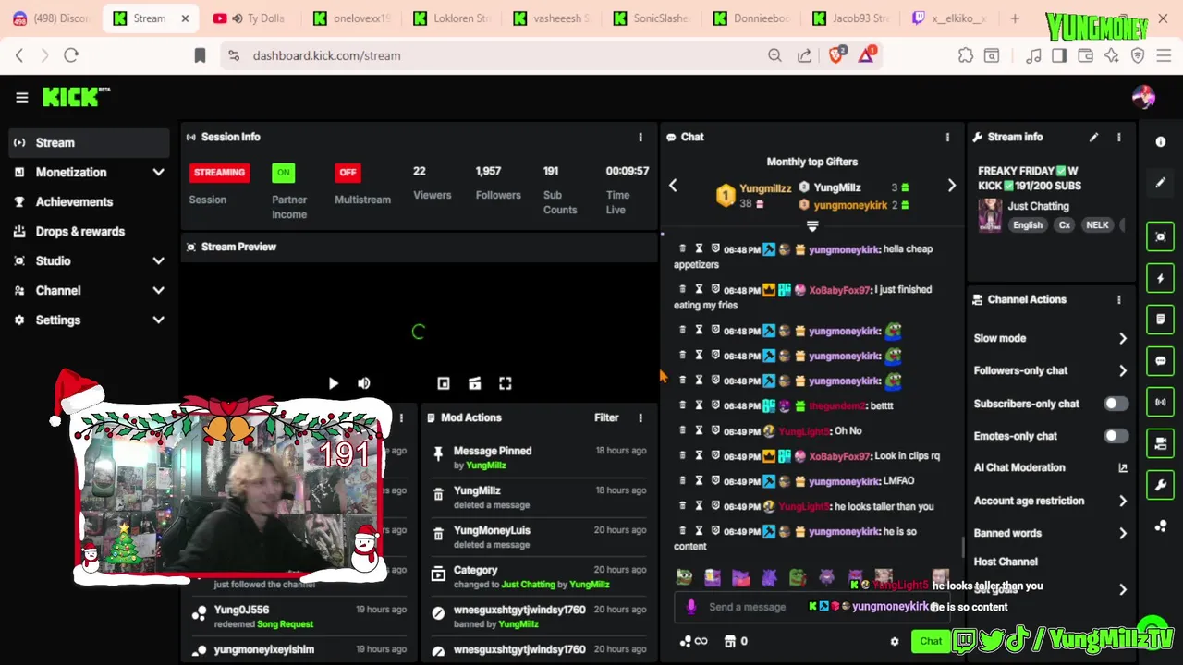
Task: Toggle Emotes-only chat switch
Action: pos(1116,436)
